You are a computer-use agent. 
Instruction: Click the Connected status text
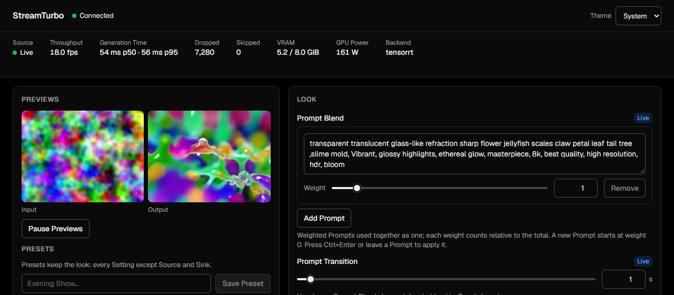[96, 16]
